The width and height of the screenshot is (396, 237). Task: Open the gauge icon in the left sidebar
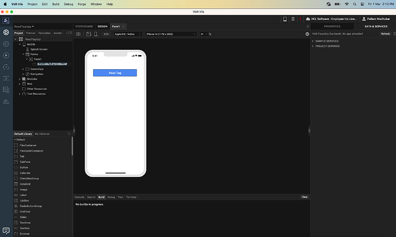pyautogui.click(x=6, y=67)
